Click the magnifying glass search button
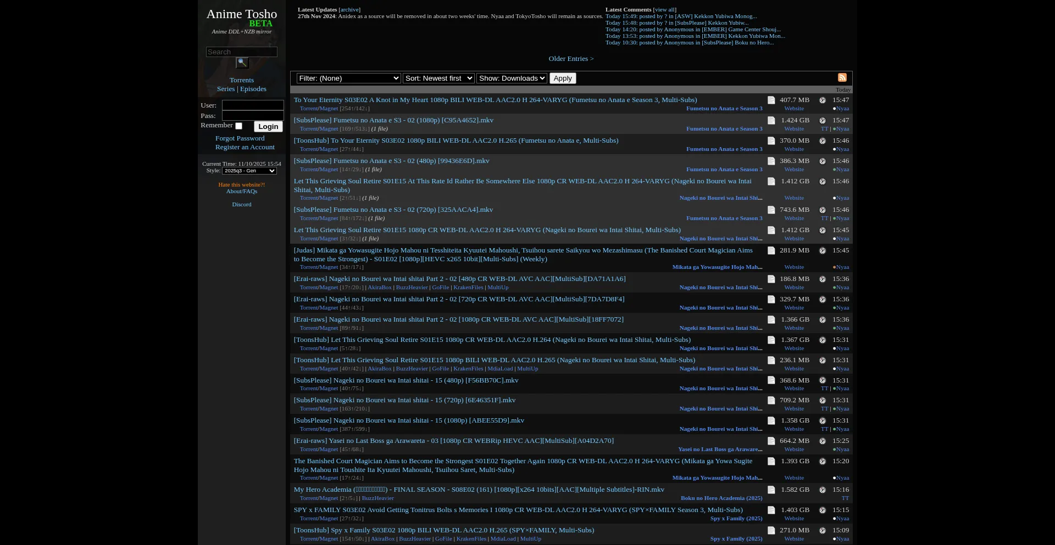This screenshot has height=545, width=1055. (242, 63)
